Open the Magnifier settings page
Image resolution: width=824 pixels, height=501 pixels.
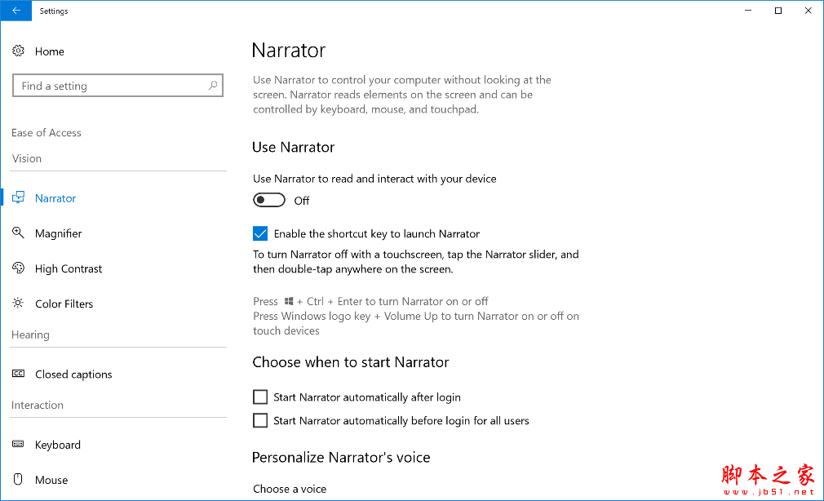(x=58, y=233)
